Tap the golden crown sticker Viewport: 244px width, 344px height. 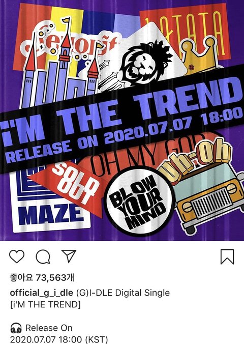coord(199,54)
